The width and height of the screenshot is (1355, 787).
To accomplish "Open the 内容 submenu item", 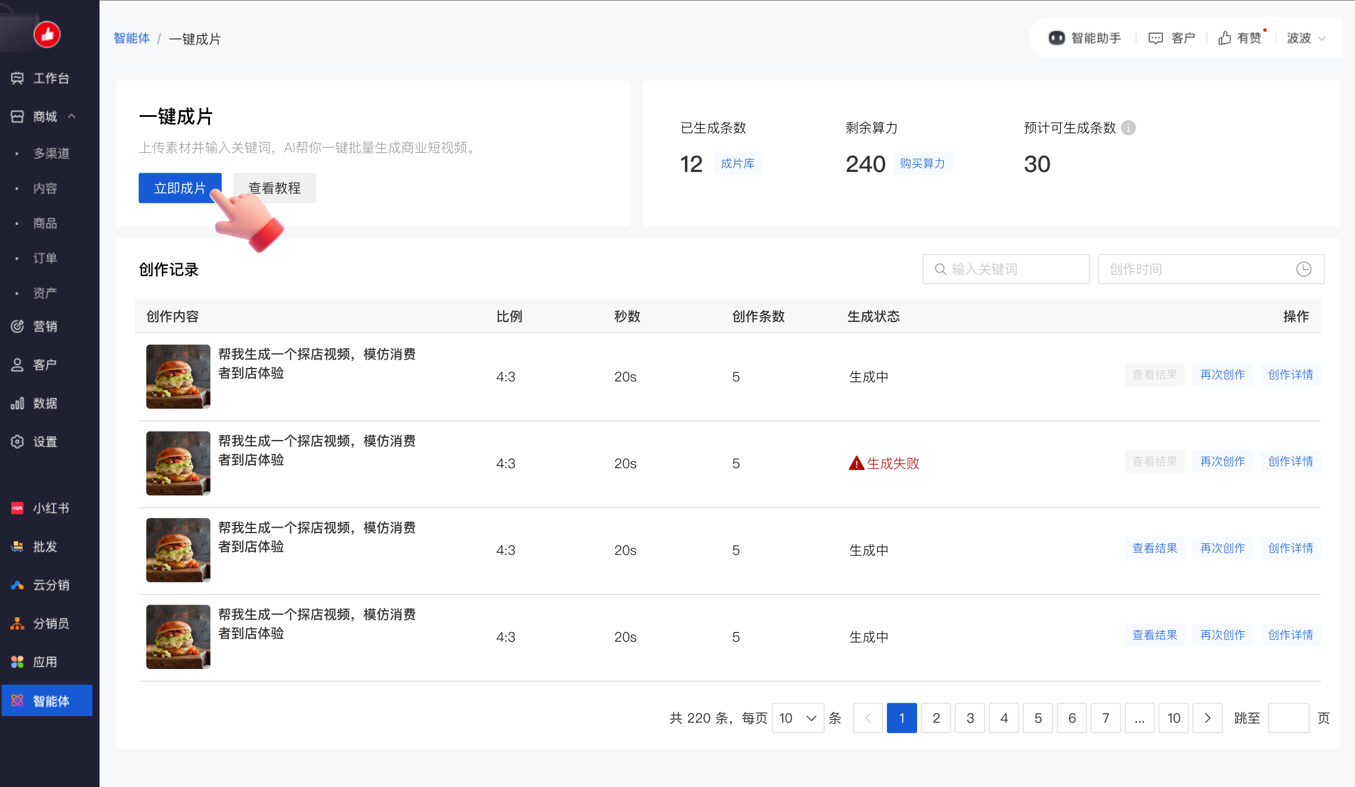I will (45, 188).
